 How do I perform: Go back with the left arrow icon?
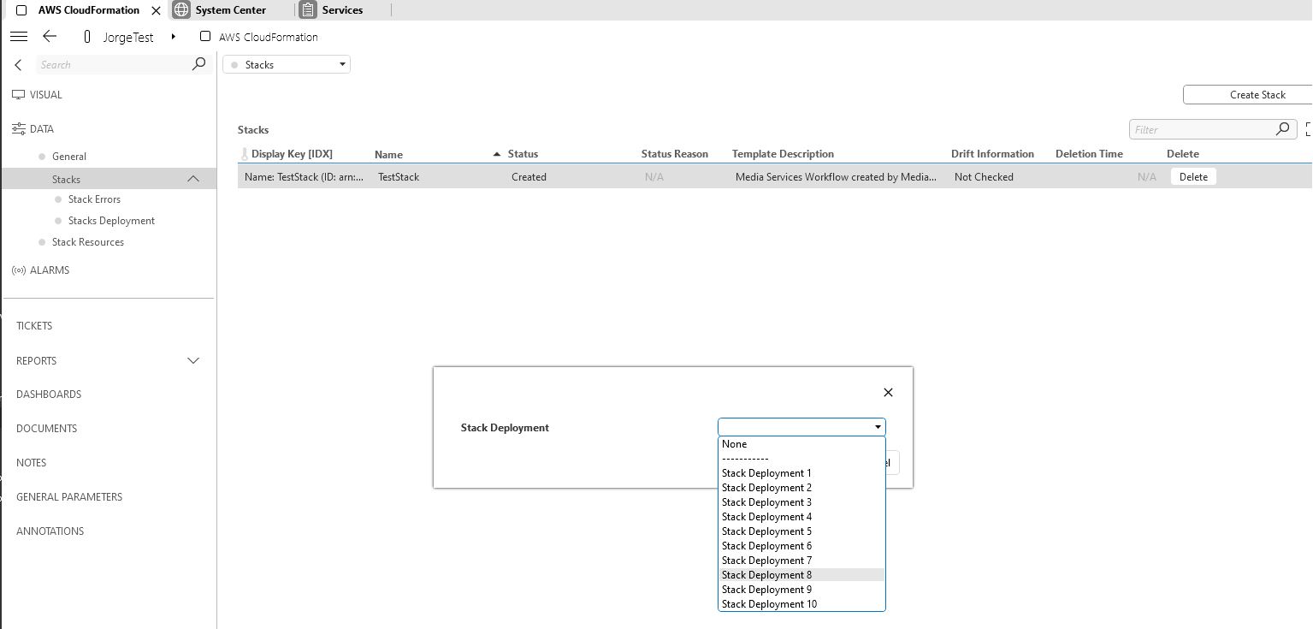[x=50, y=36]
